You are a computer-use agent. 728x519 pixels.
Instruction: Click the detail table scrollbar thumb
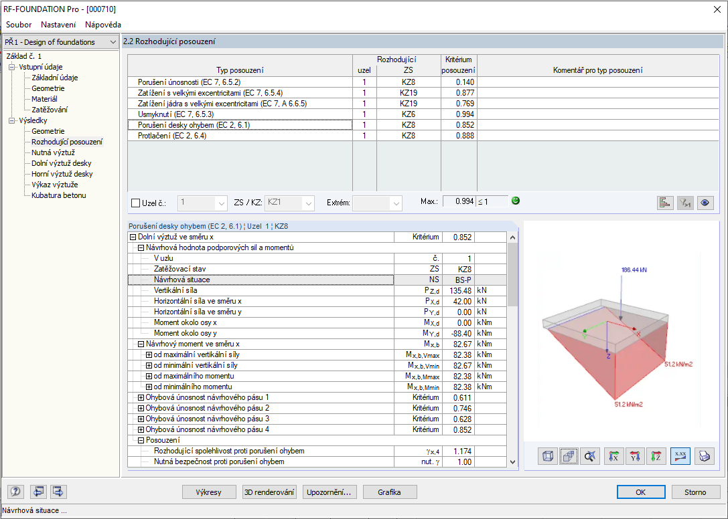tap(512, 275)
